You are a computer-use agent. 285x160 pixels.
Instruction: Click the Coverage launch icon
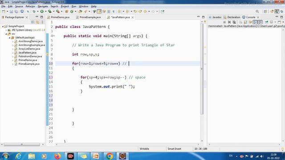[49, 12]
